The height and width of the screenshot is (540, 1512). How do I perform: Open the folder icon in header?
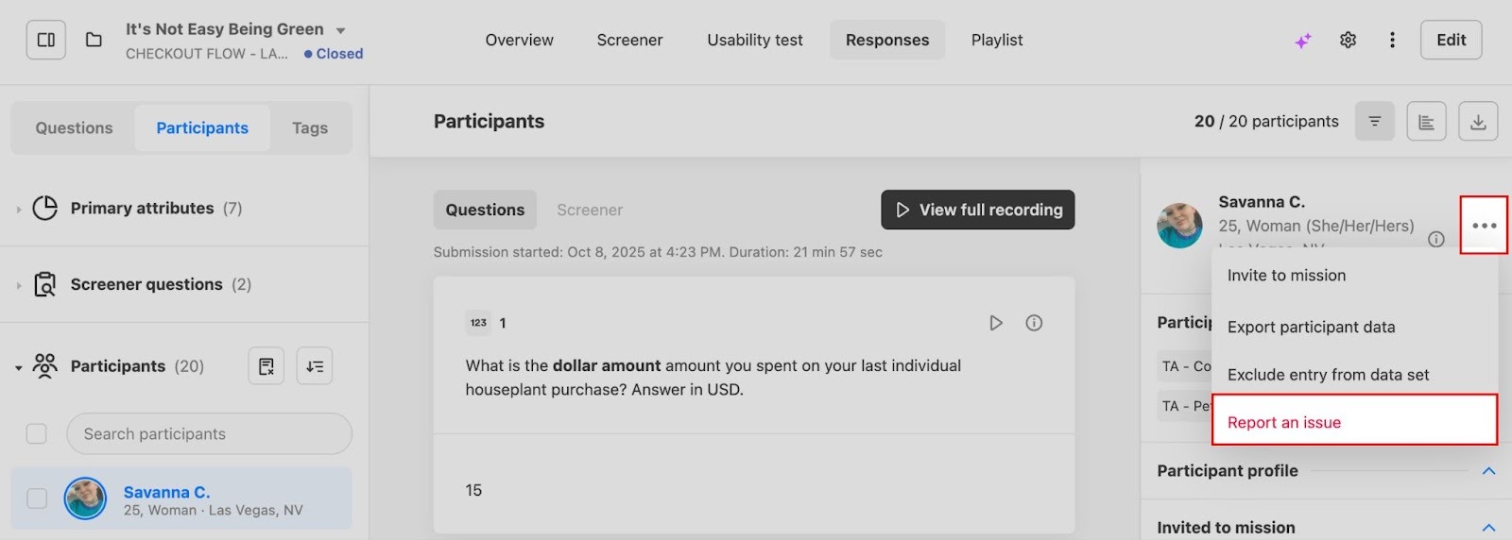(x=94, y=40)
